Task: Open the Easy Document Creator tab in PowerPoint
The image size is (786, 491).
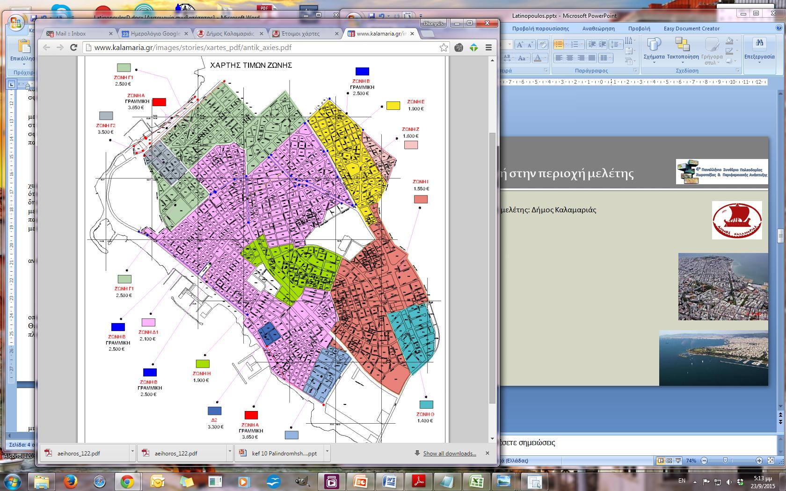Action: 691,29
